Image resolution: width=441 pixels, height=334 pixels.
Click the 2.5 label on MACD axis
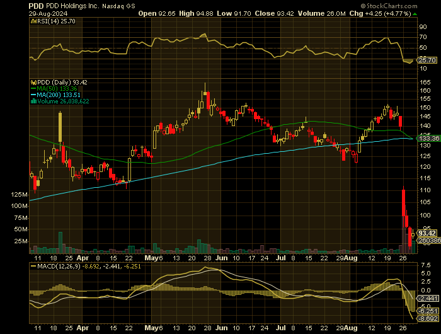pos(426,282)
